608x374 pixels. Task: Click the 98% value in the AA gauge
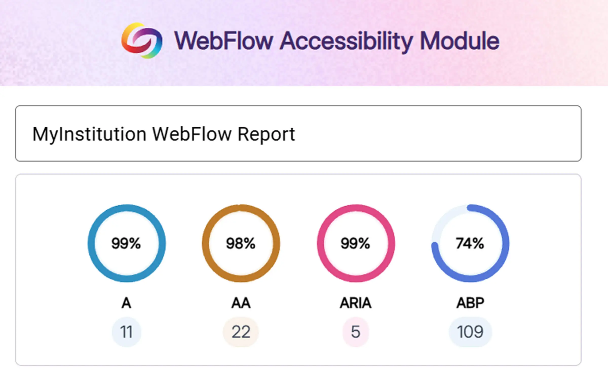pyautogui.click(x=241, y=243)
